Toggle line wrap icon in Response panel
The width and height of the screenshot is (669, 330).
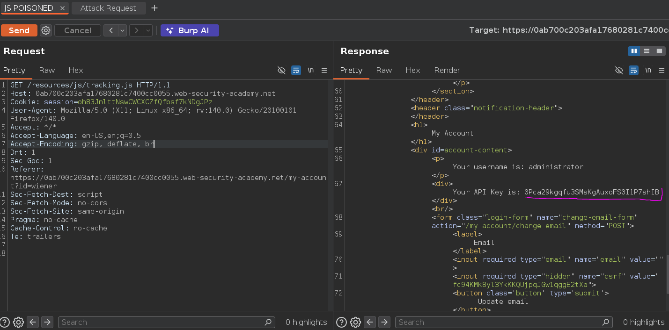pos(633,71)
